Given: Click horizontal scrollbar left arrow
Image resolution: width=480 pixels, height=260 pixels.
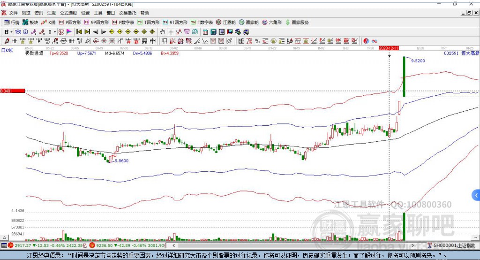Looking at the screenshot, I should pyautogui.click(x=173, y=245).
